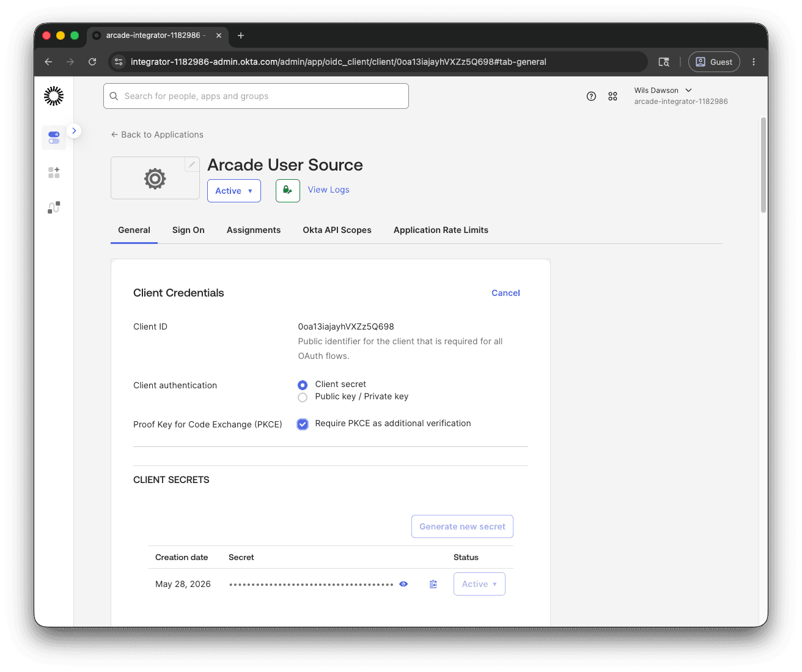This screenshot has width=802, height=672.
Task: Click the Arcade User Source gear logo
Action: 155,179
